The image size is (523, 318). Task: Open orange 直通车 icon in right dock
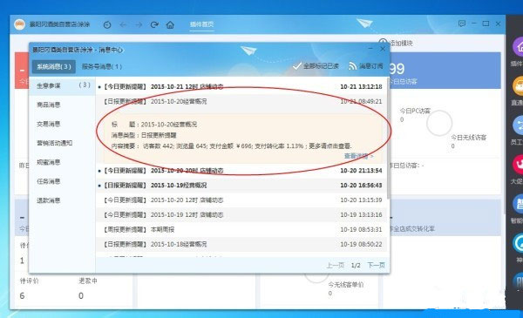point(518,86)
